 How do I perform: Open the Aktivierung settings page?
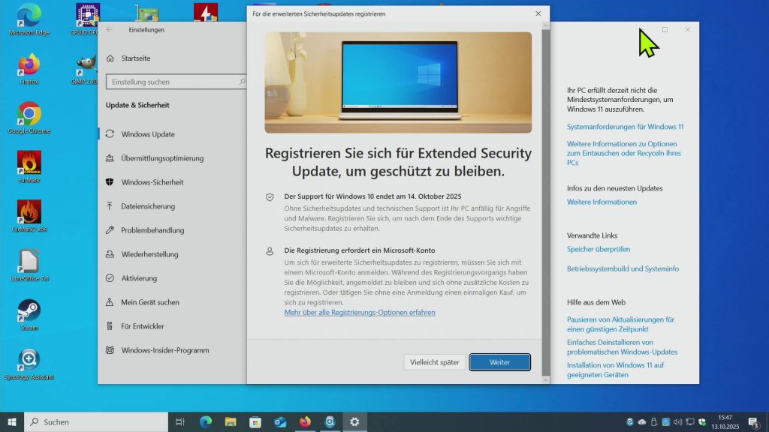(x=139, y=278)
